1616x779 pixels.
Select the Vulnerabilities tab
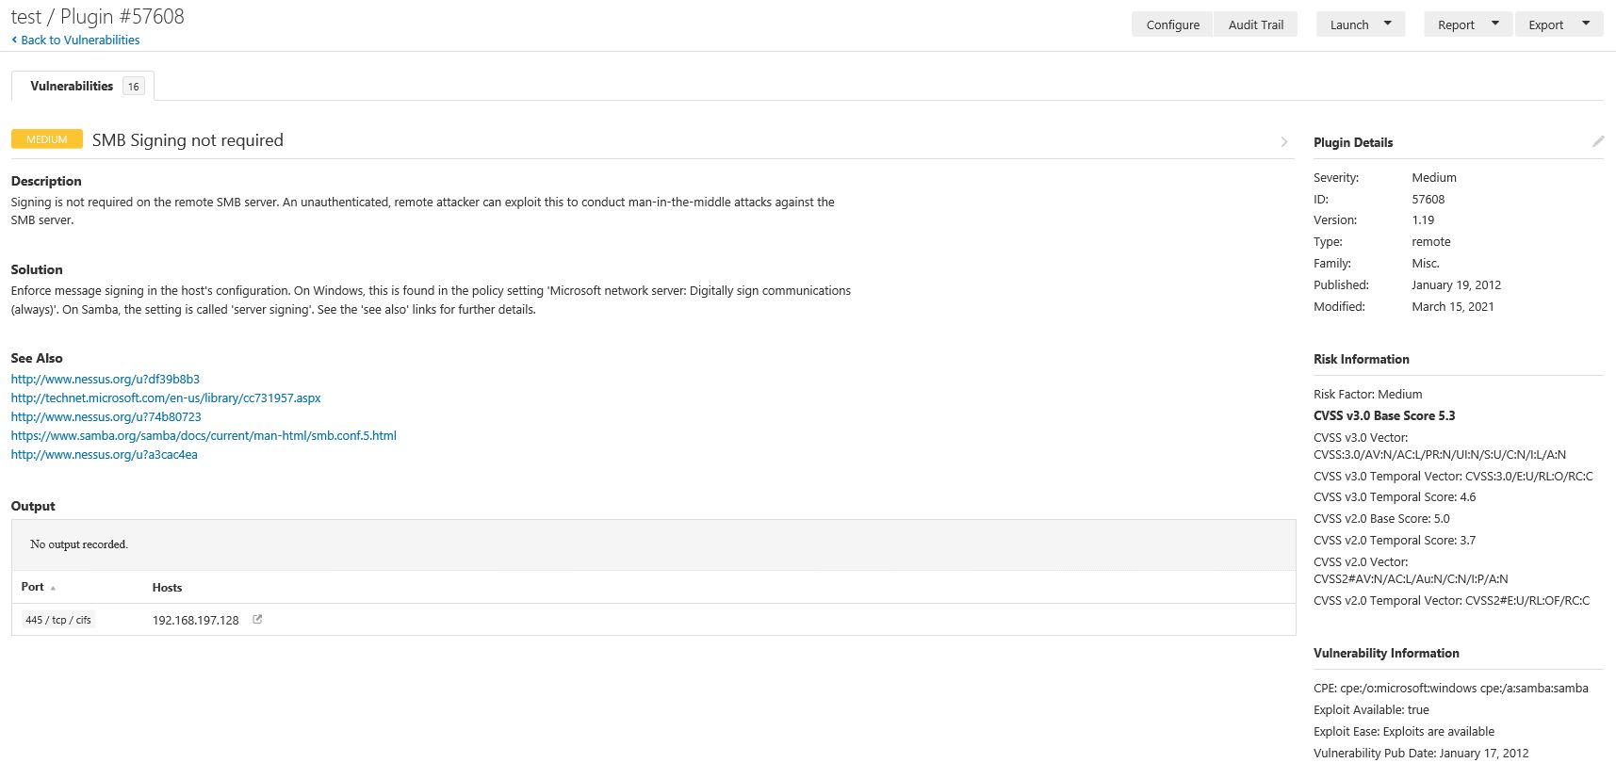(x=72, y=86)
